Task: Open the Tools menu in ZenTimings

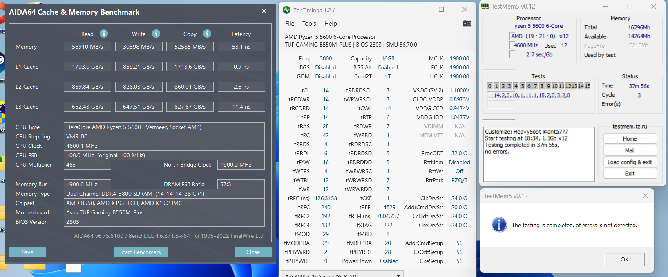Action: click(309, 24)
